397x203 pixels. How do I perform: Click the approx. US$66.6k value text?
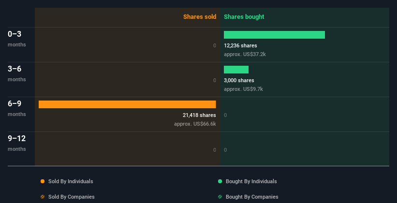(195, 124)
